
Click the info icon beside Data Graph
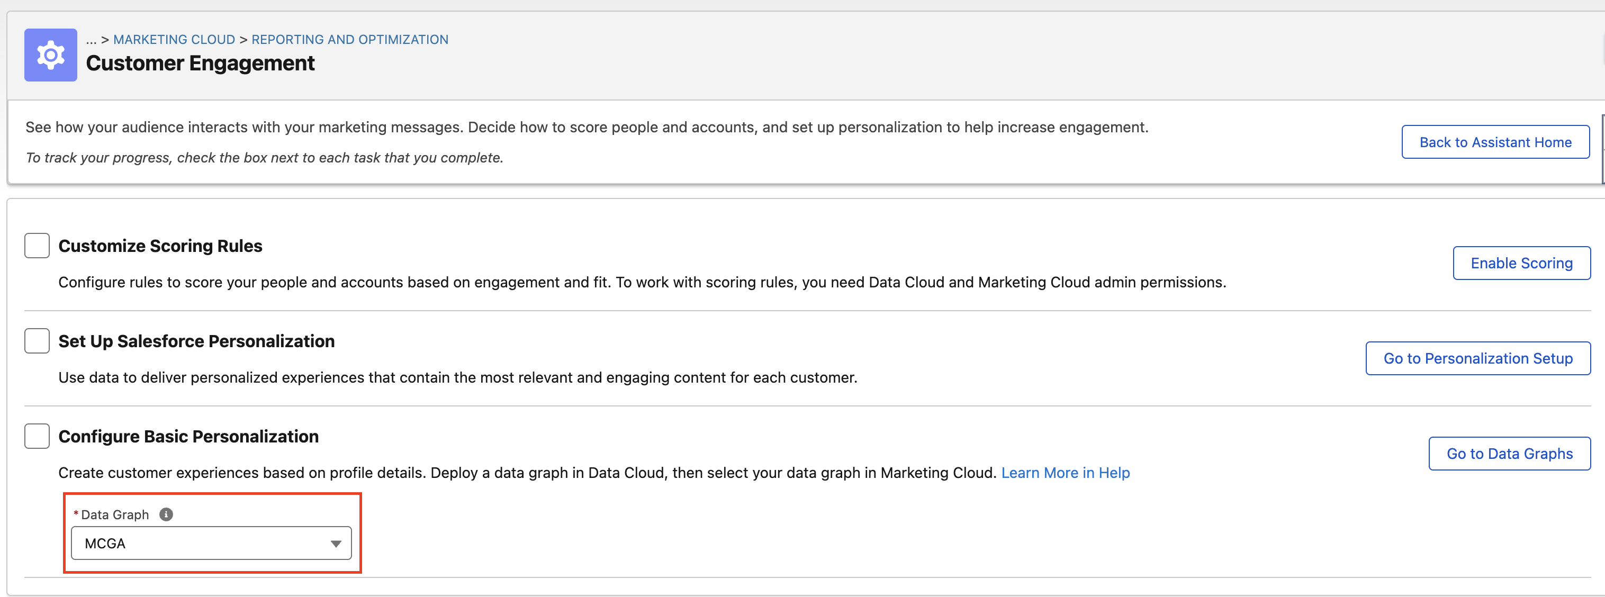[165, 514]
